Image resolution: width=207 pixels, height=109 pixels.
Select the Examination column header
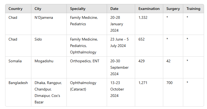pyautogui.click(x=149, y=9)
